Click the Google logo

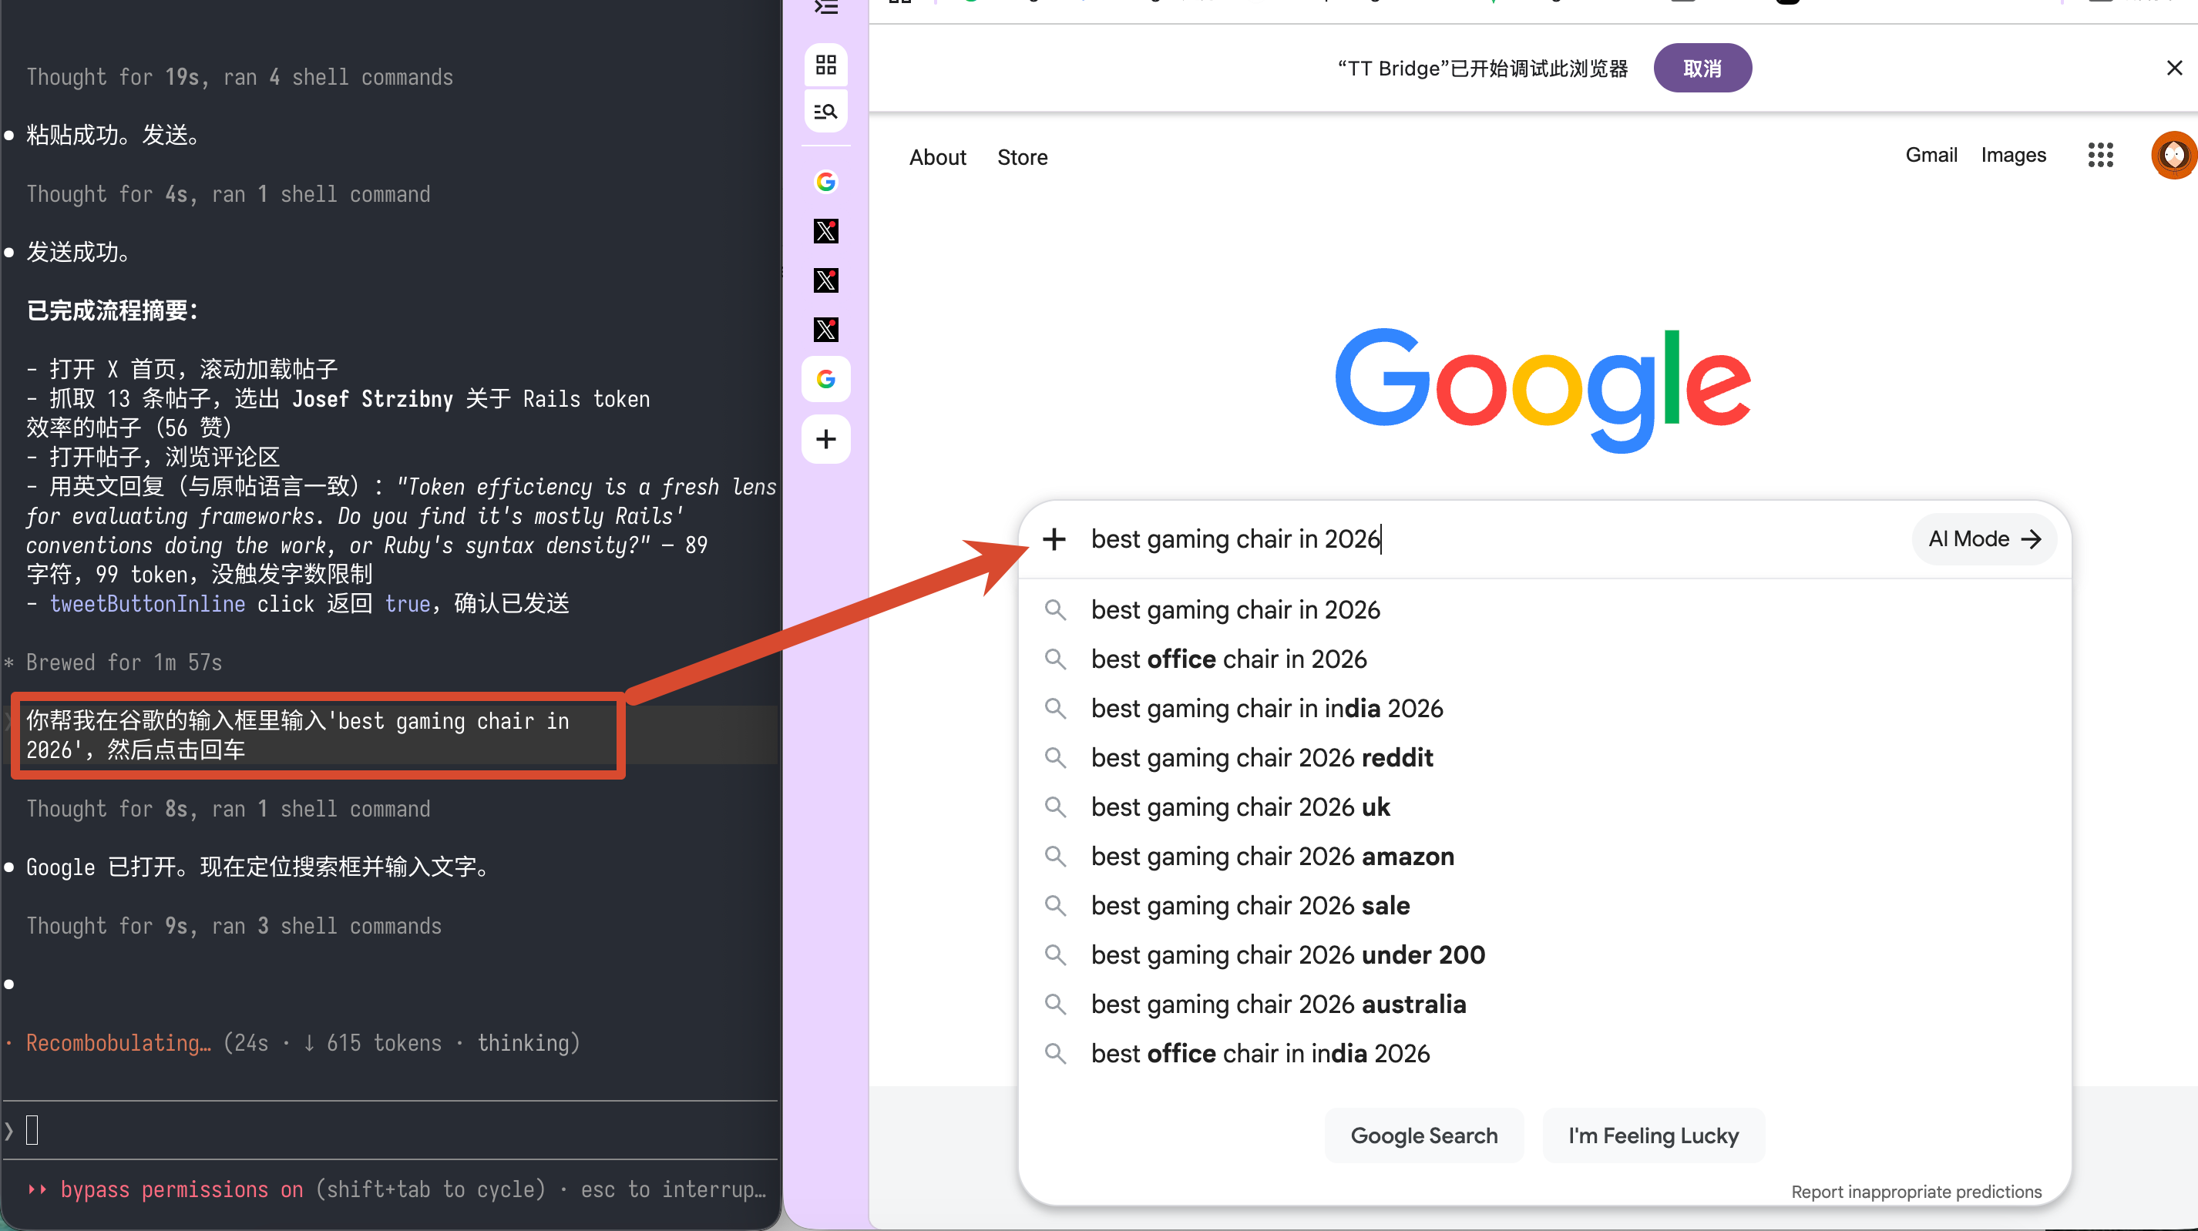1543,389
